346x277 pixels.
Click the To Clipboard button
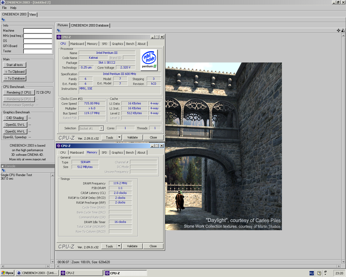[x=15, y=72]
